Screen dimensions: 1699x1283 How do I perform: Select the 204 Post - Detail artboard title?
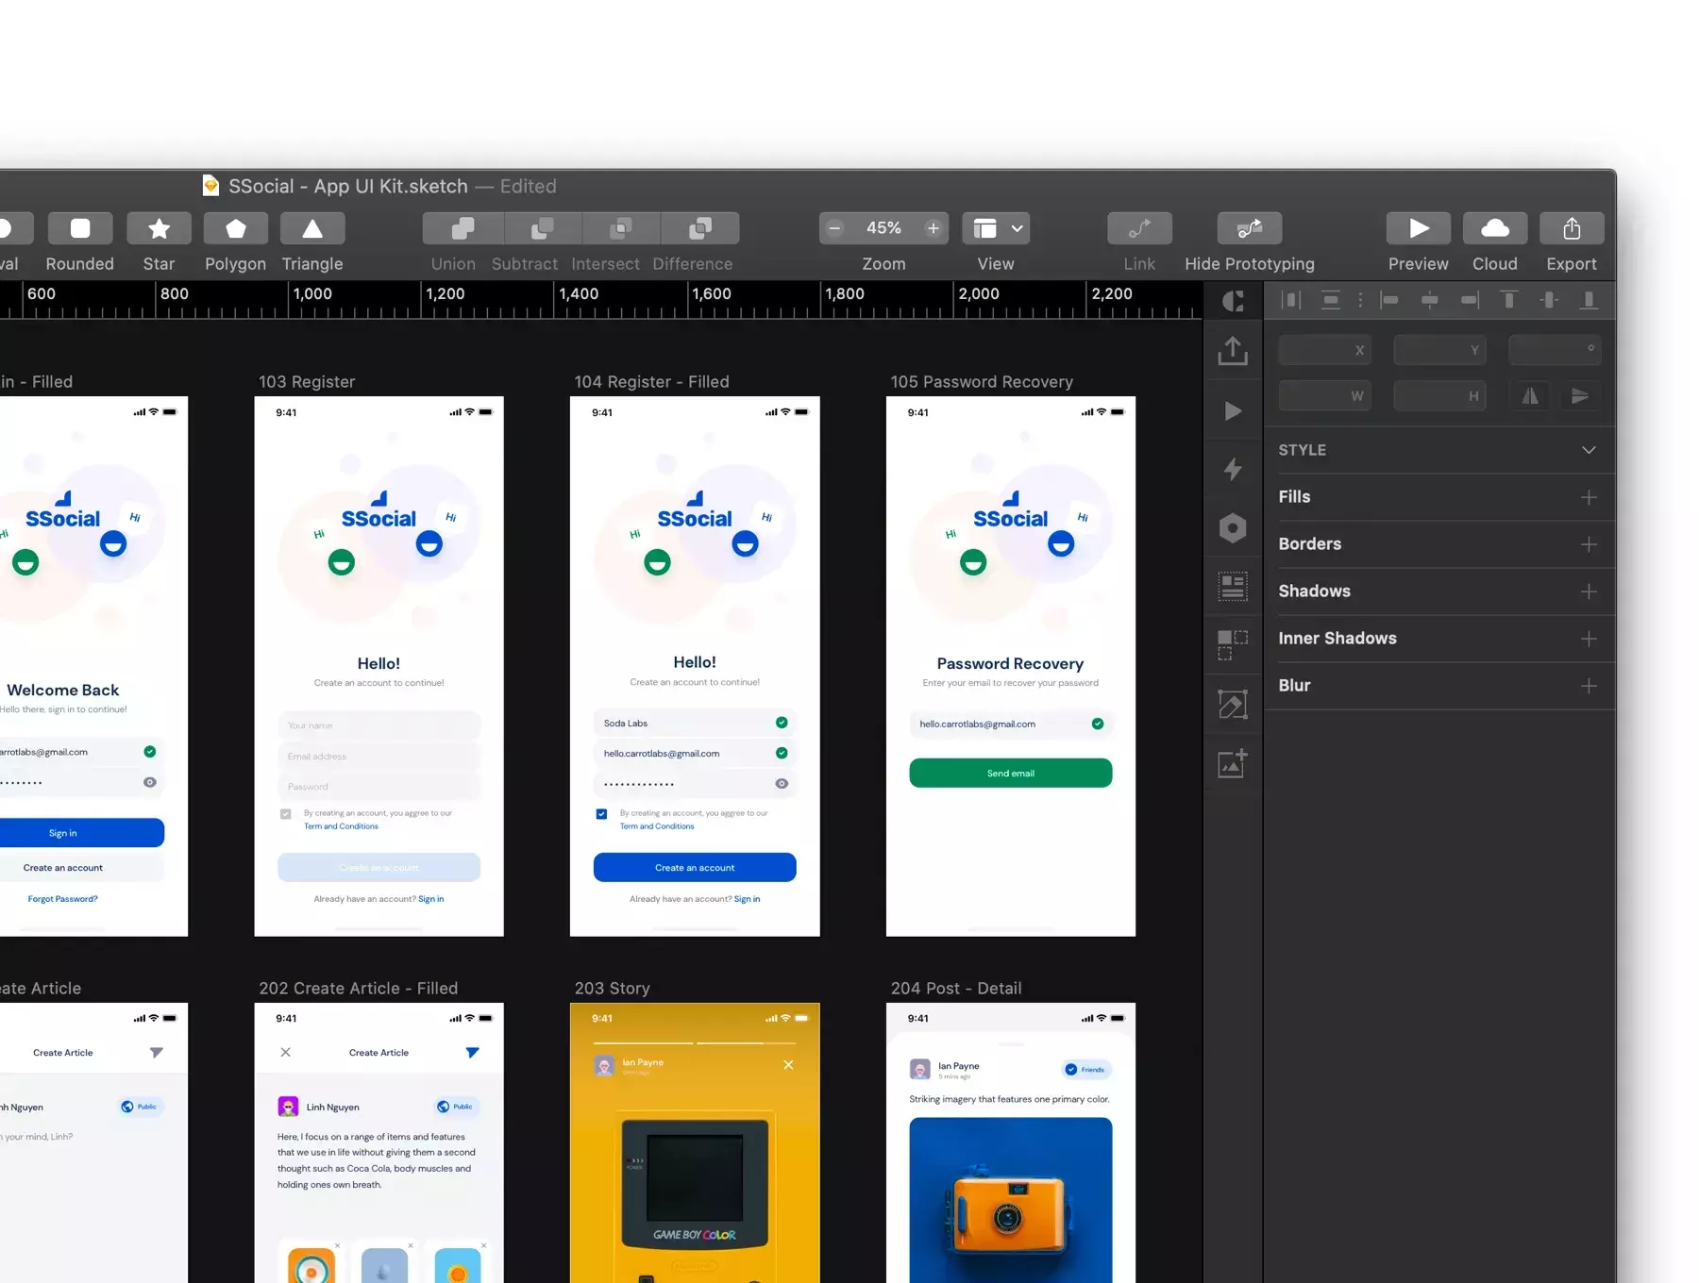[956, 988]
